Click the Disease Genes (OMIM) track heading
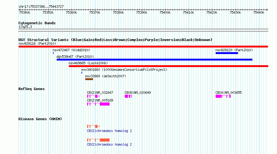Screen dimensions: 277x154 pyautogui.click(x=40, y=119)
